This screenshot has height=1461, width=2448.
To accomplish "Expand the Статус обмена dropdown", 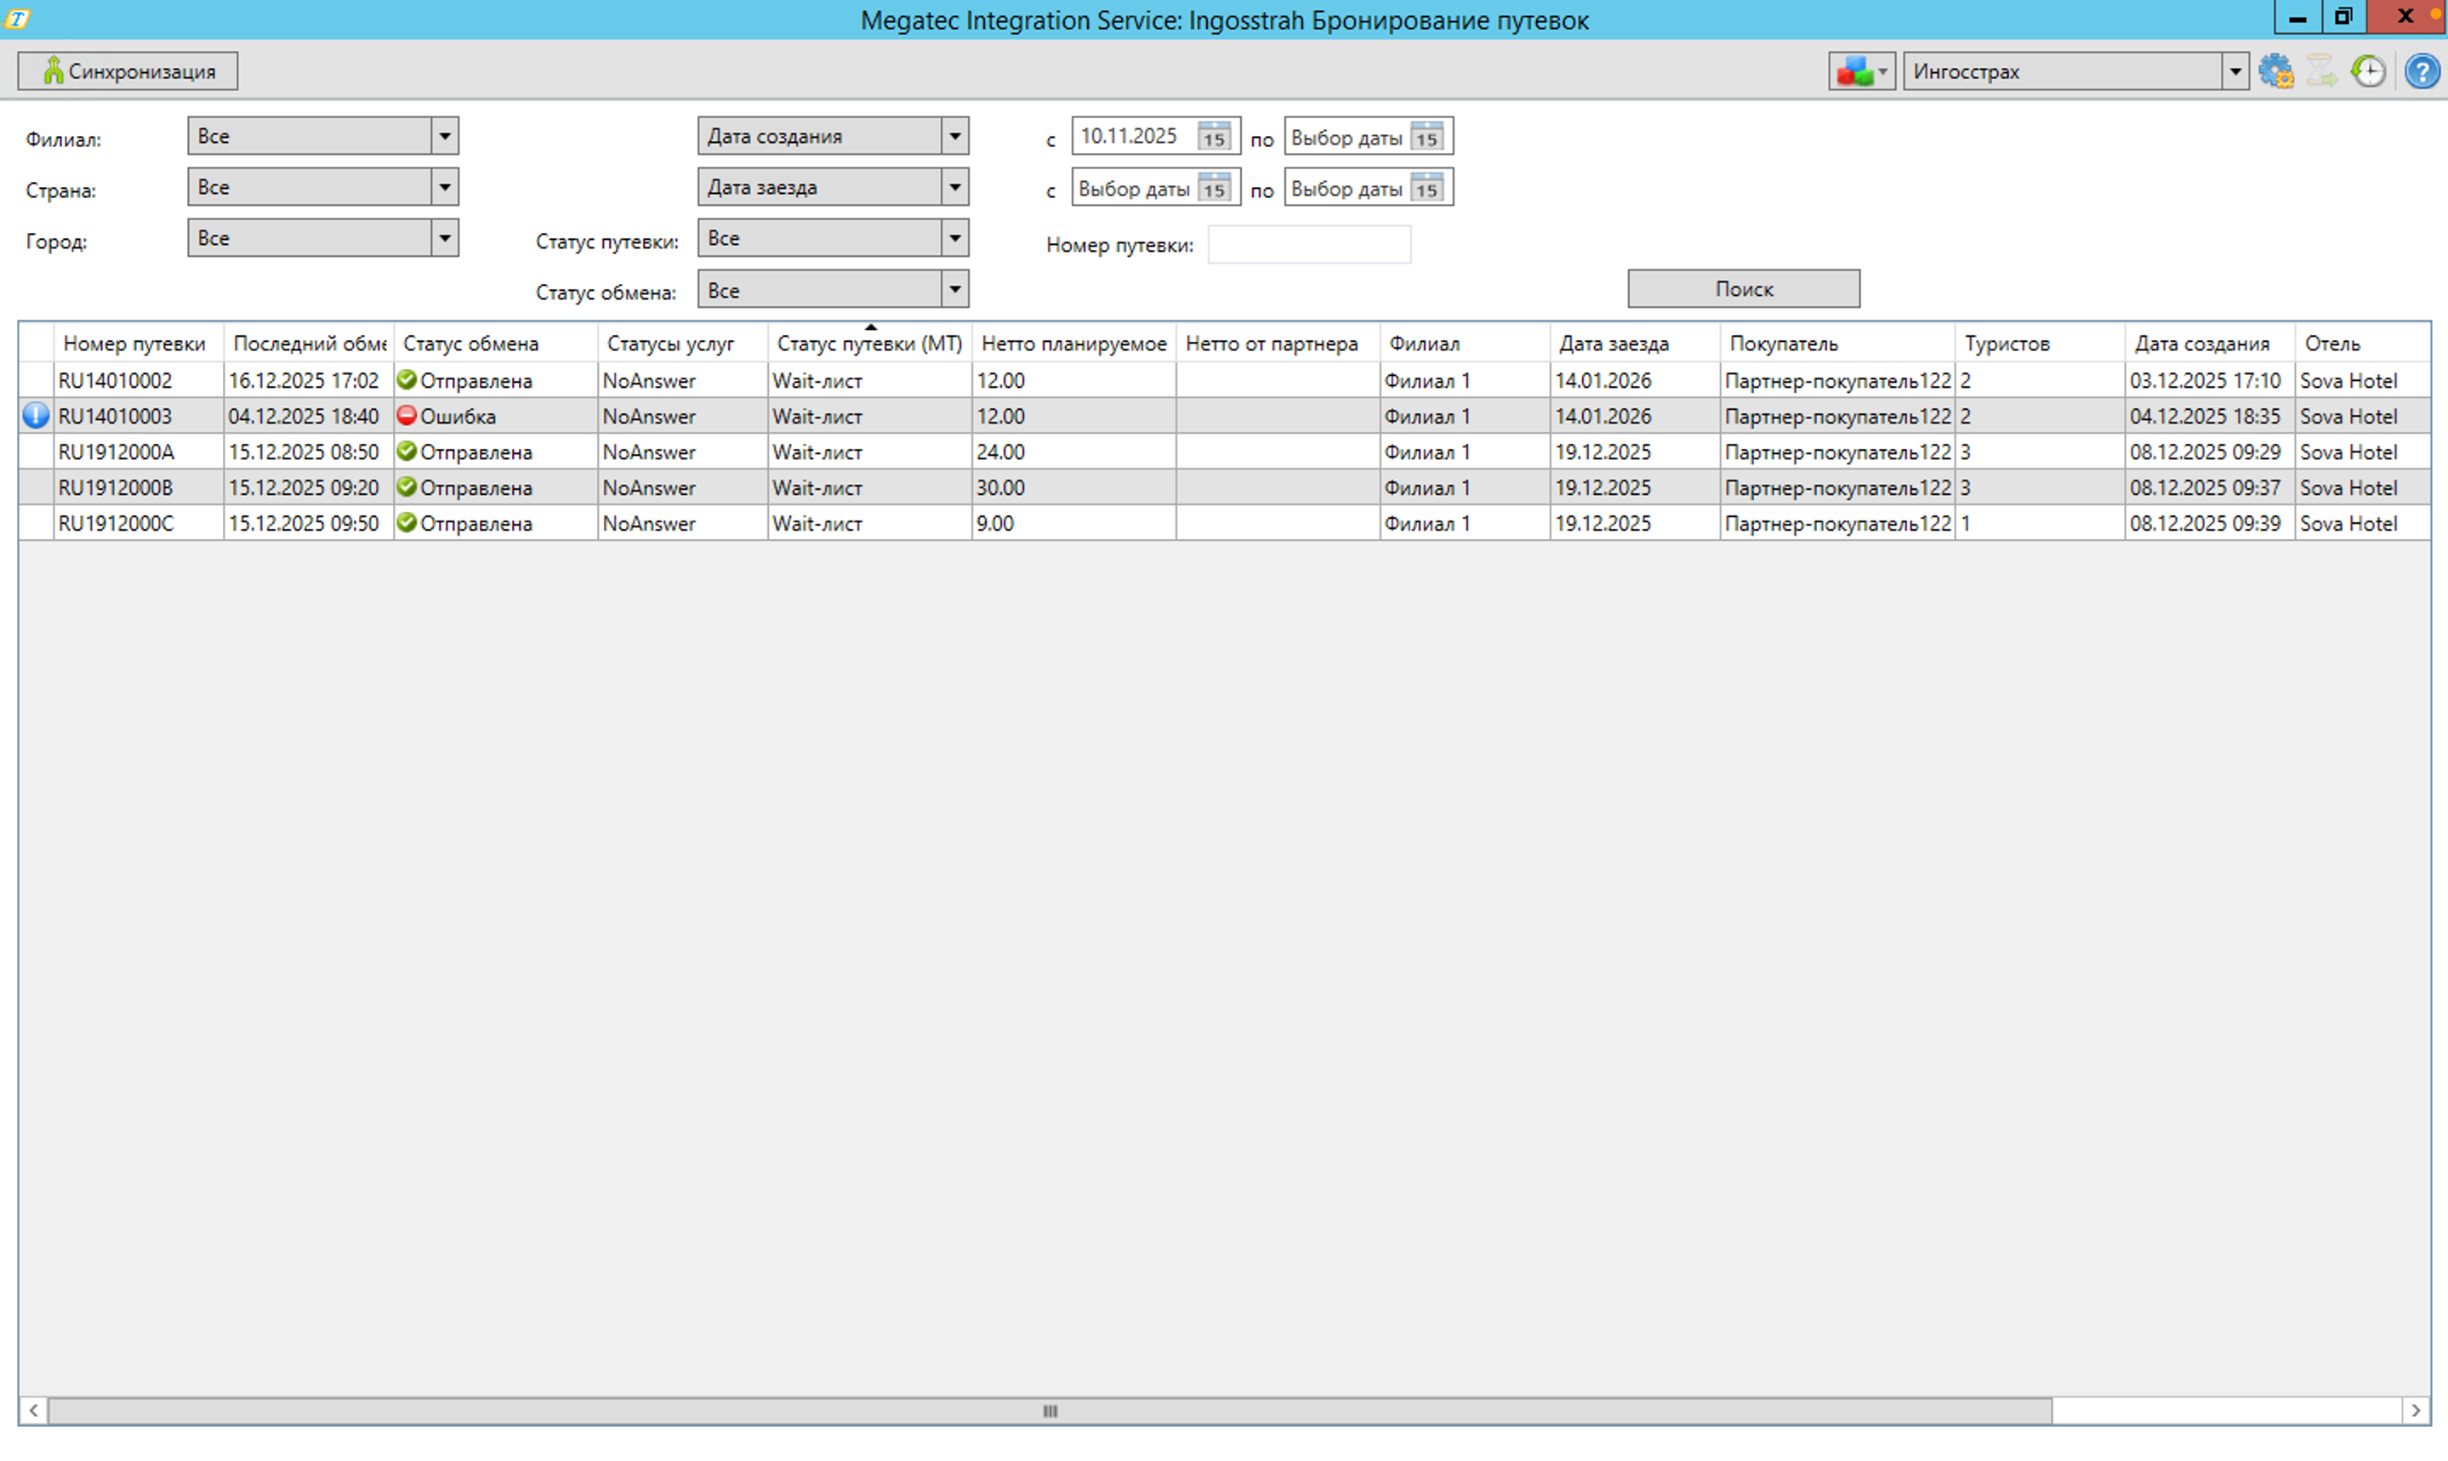I will [x=954, y=291].
